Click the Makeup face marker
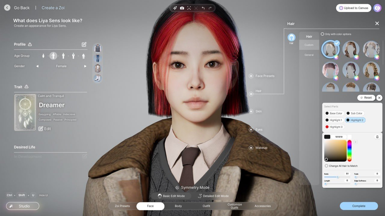385x216 pixels. (251, 148)
